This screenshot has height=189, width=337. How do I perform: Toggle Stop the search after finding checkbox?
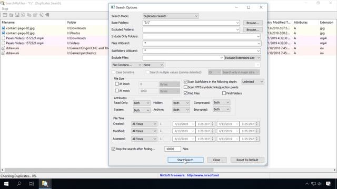click(113, 149)
